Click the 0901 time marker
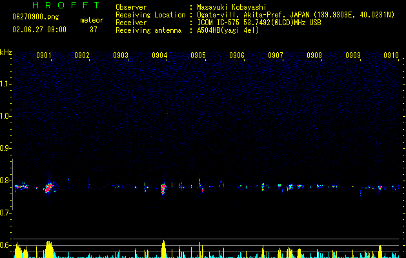The image size is (406, 258). (43, 55)
